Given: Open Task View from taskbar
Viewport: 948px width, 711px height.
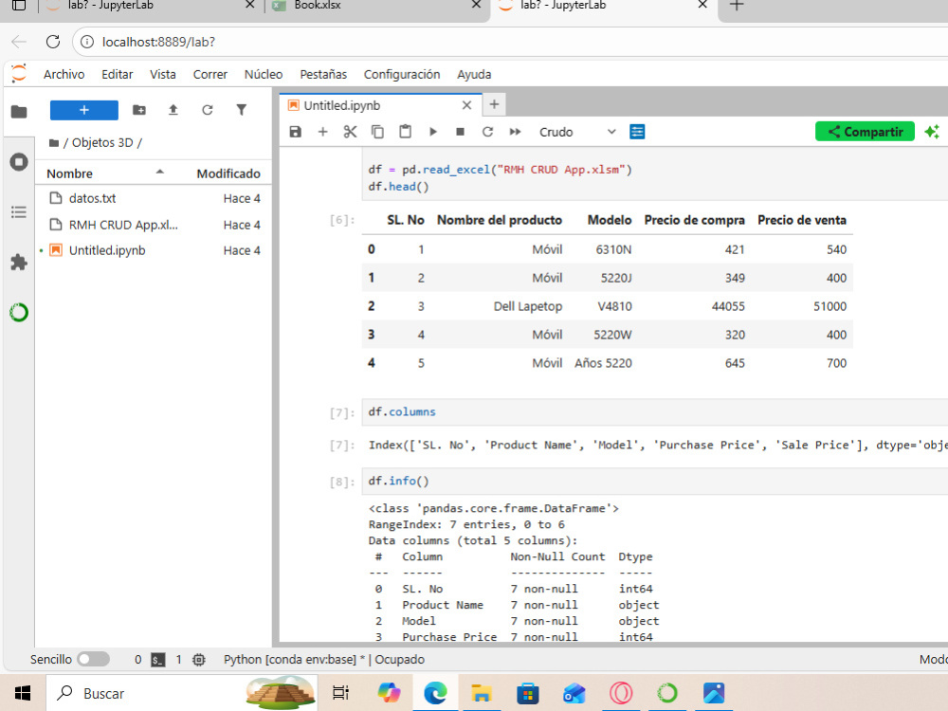Looking at the screenshot, I should 341,693.
